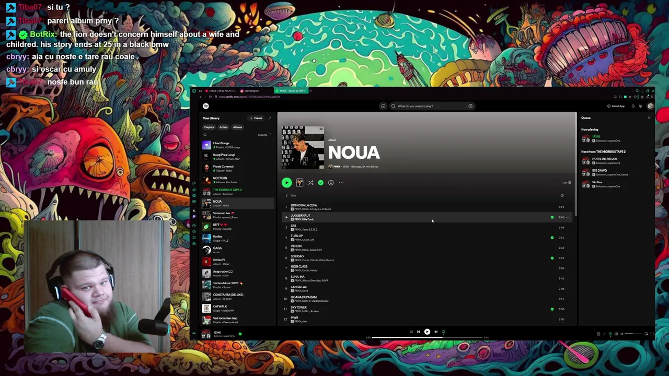Select the GOANA DUPA BANI track
Screen dimensions: 669x376
pos(426,299)
